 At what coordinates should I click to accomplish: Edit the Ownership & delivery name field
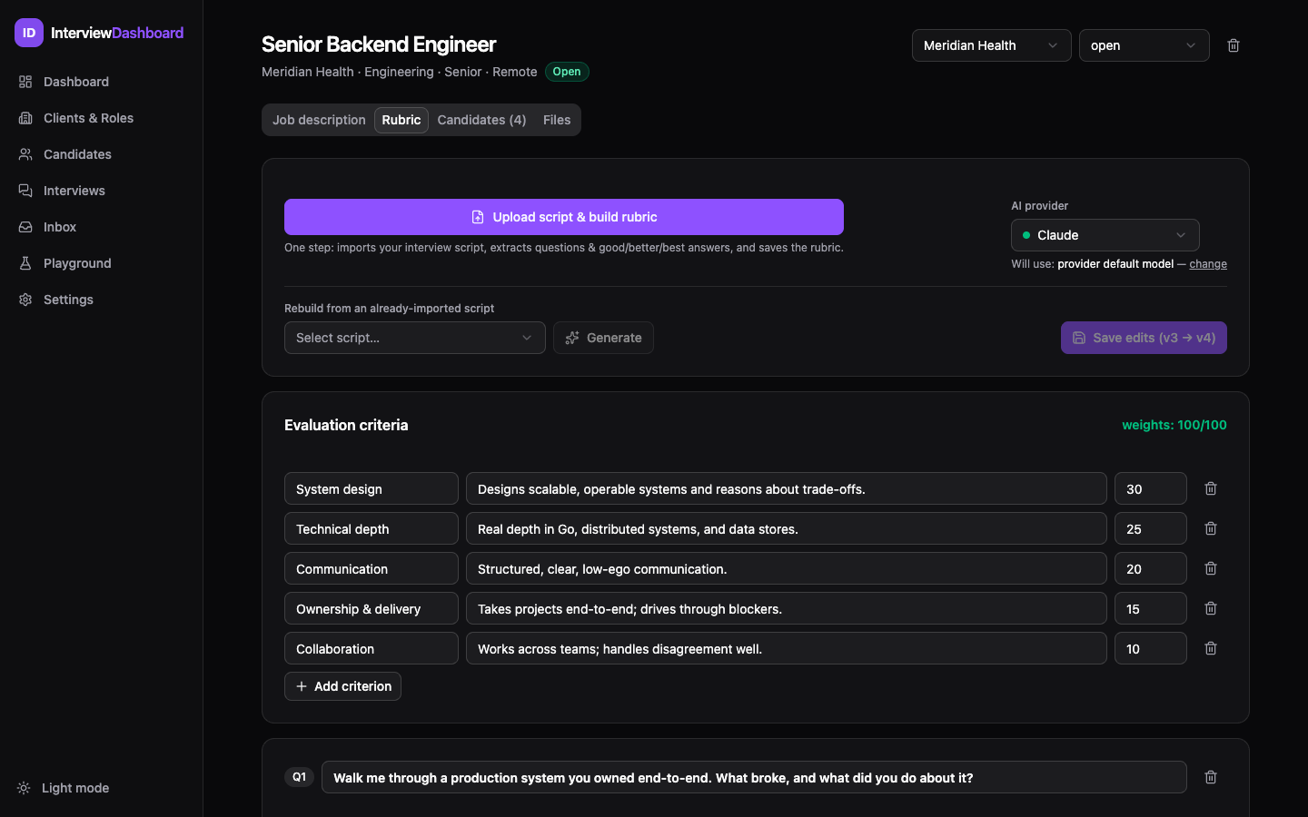pos(372,608)
